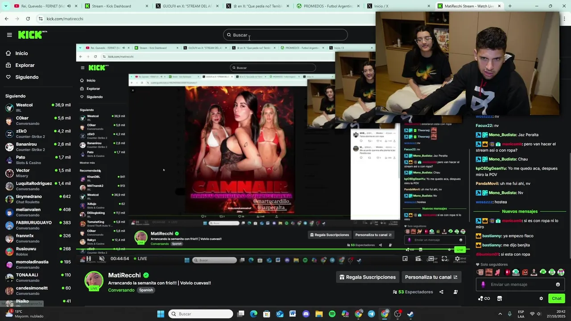Viewport: 571px width, 321px height.
Task: Go back in browser history
Action: 6,19
